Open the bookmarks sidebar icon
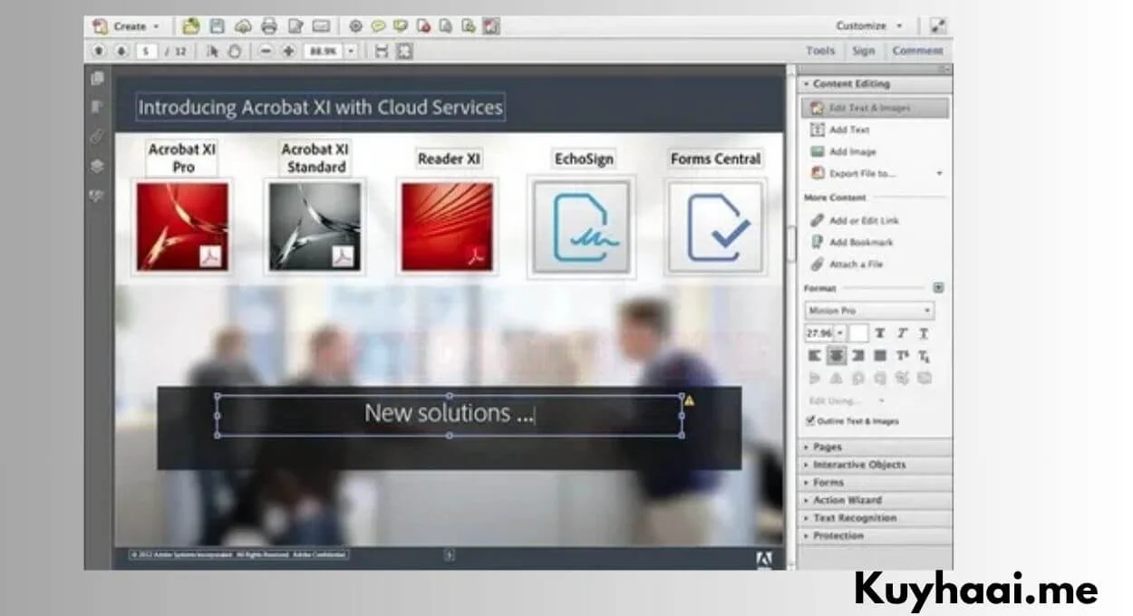The image size is (1133, 616). [x=97, y=107]
